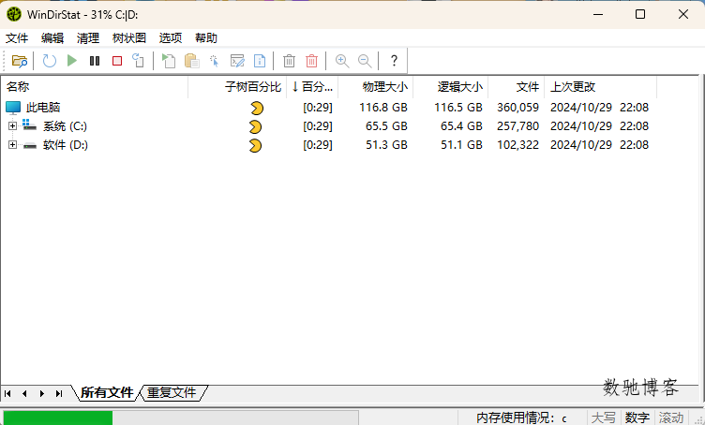Click the 内存使用情况 status bar entry
The image size is (705, 425).
click(x=521, y=418)
